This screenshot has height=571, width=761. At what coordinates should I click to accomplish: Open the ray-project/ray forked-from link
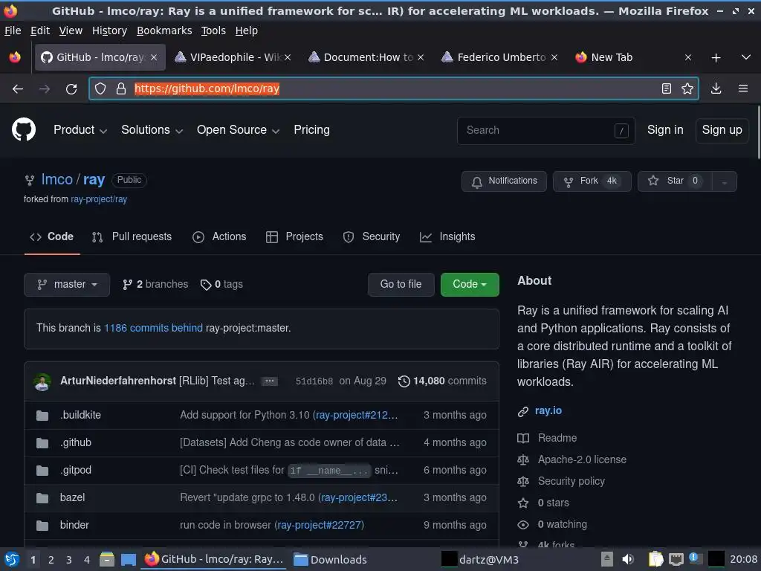pyautogui.click(x=99, y=199)
